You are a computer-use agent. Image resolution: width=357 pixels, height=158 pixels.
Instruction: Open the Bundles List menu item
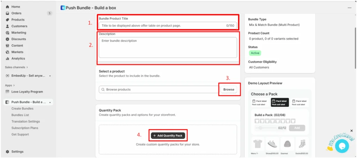[20, 115]
